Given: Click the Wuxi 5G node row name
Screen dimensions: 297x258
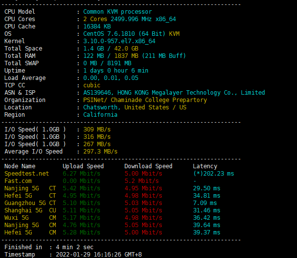Looking at the screenshot, I should [x=16, y=217].
